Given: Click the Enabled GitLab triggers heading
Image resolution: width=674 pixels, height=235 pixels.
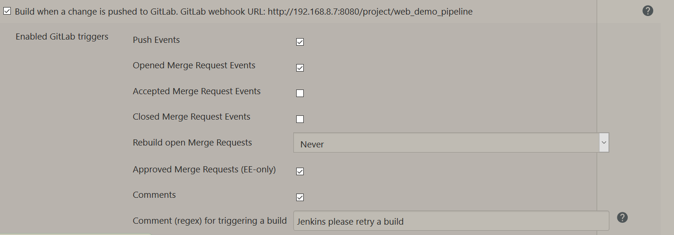Looking at the screenshot, I should point(62,37).
